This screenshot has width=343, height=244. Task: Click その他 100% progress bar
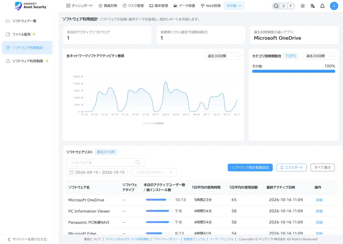point(294,71)
